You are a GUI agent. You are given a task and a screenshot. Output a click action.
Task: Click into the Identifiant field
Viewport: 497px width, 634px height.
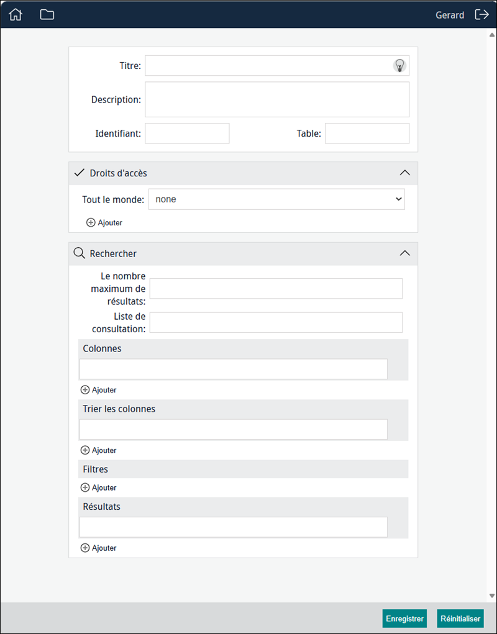[187, 134]
